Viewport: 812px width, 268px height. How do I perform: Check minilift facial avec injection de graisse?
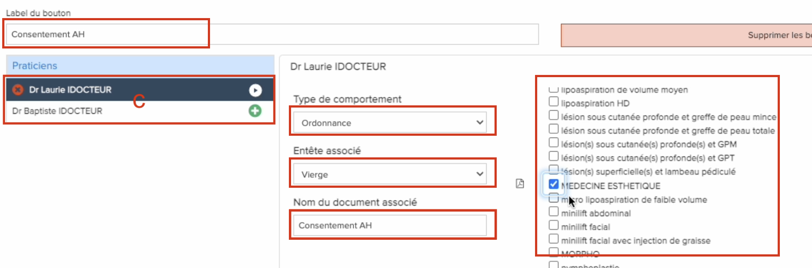554,239
